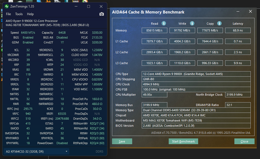Open the Copy info icon in AIDA64
The width and height of the screenshot is (260, 159).
coord(219,24)
